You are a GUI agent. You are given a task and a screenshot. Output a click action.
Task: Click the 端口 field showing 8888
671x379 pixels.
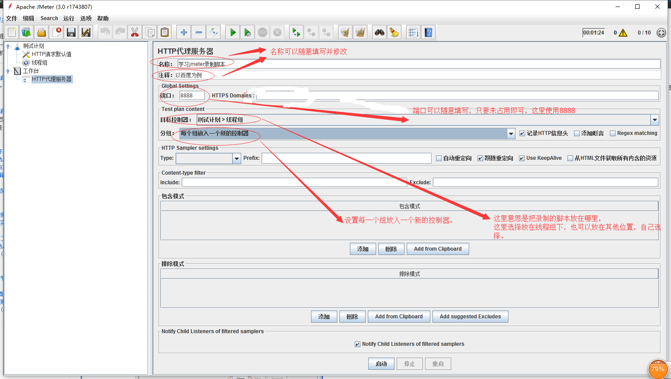192,96
